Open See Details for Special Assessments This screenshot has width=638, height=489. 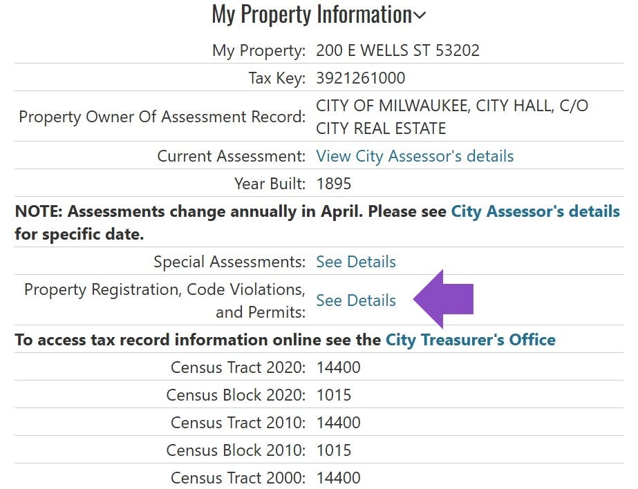coord(355,262)
